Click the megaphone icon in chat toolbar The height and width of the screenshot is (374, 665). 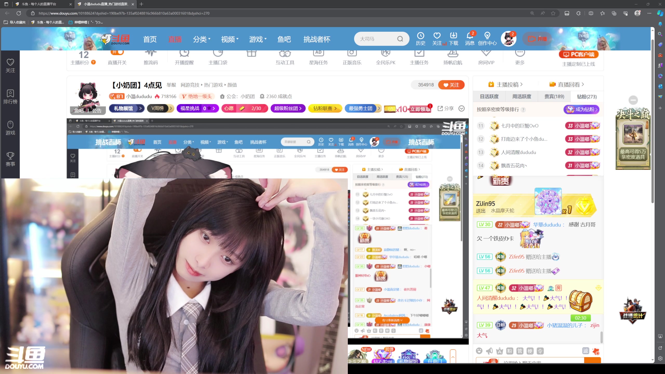[x=489, y=351]
